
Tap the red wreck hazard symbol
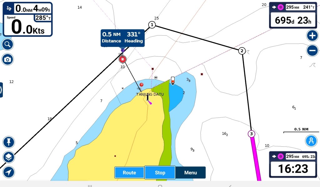coord(122,59)
